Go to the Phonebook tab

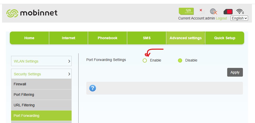[107, 38]
